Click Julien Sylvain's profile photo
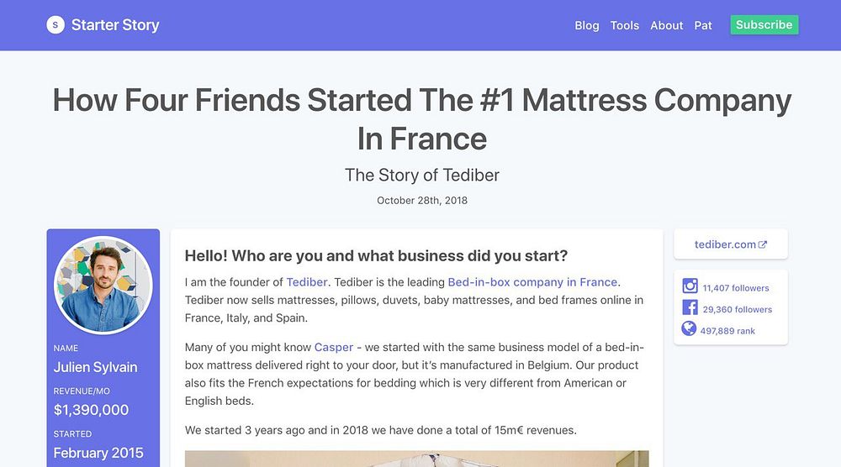 tap(103, 285)
